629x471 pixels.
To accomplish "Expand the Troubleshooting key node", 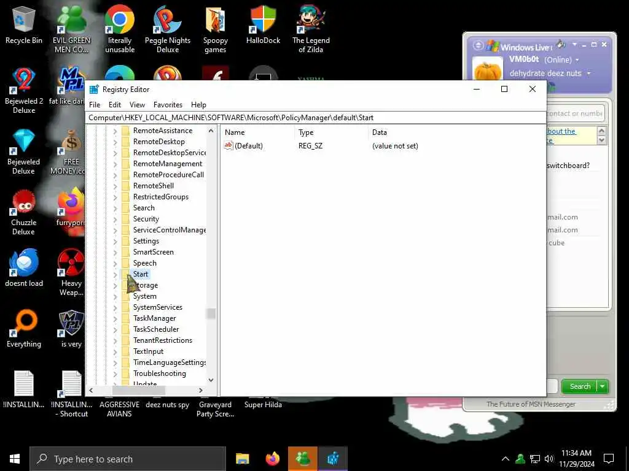I will [115, 373].
